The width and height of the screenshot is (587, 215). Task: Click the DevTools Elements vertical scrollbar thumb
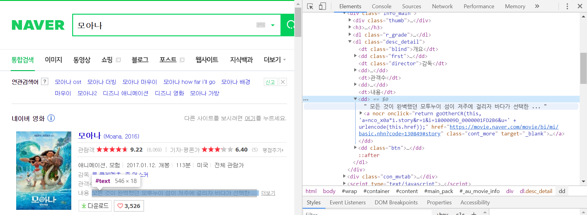583,68
